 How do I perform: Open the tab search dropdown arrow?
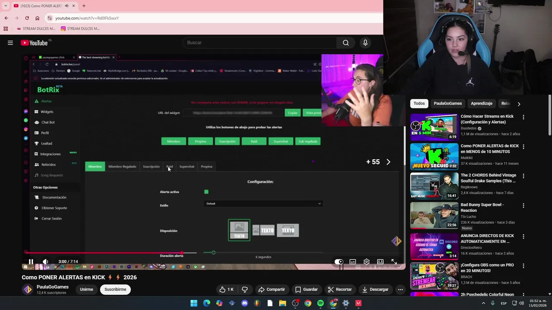5,6
